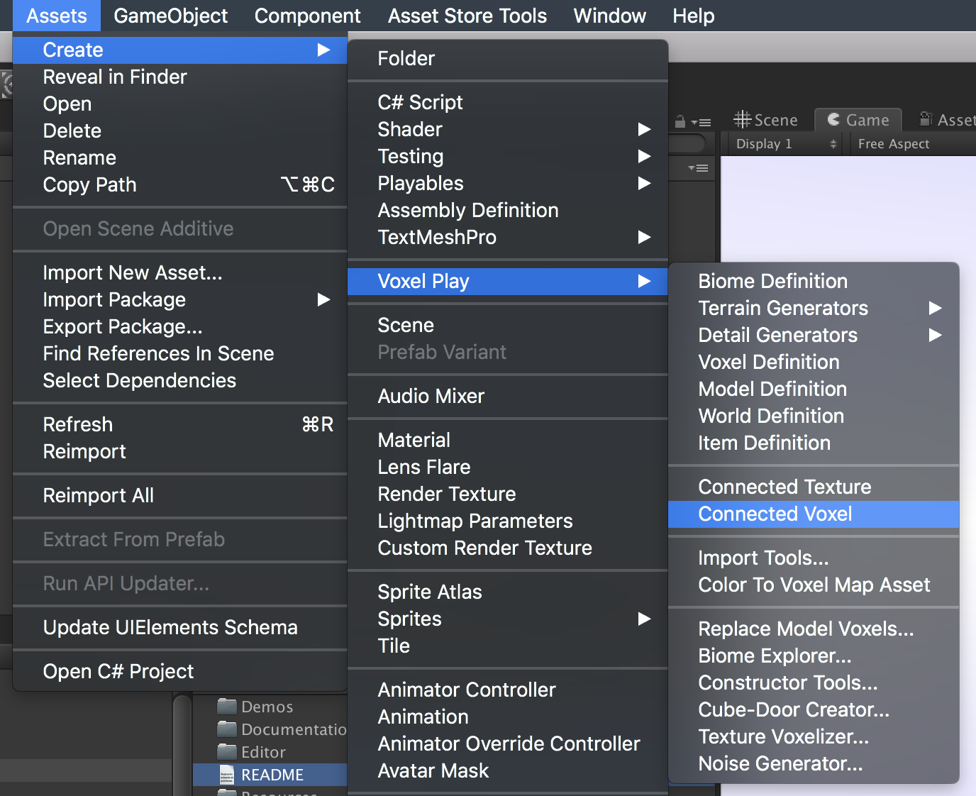
Task: Expand the TextMeshPro submenu
Action: click(508, 237)
